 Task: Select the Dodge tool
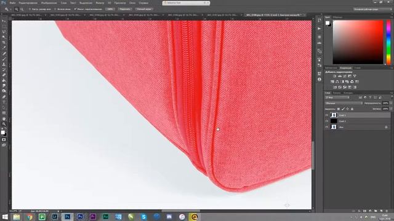pos(4,91)
